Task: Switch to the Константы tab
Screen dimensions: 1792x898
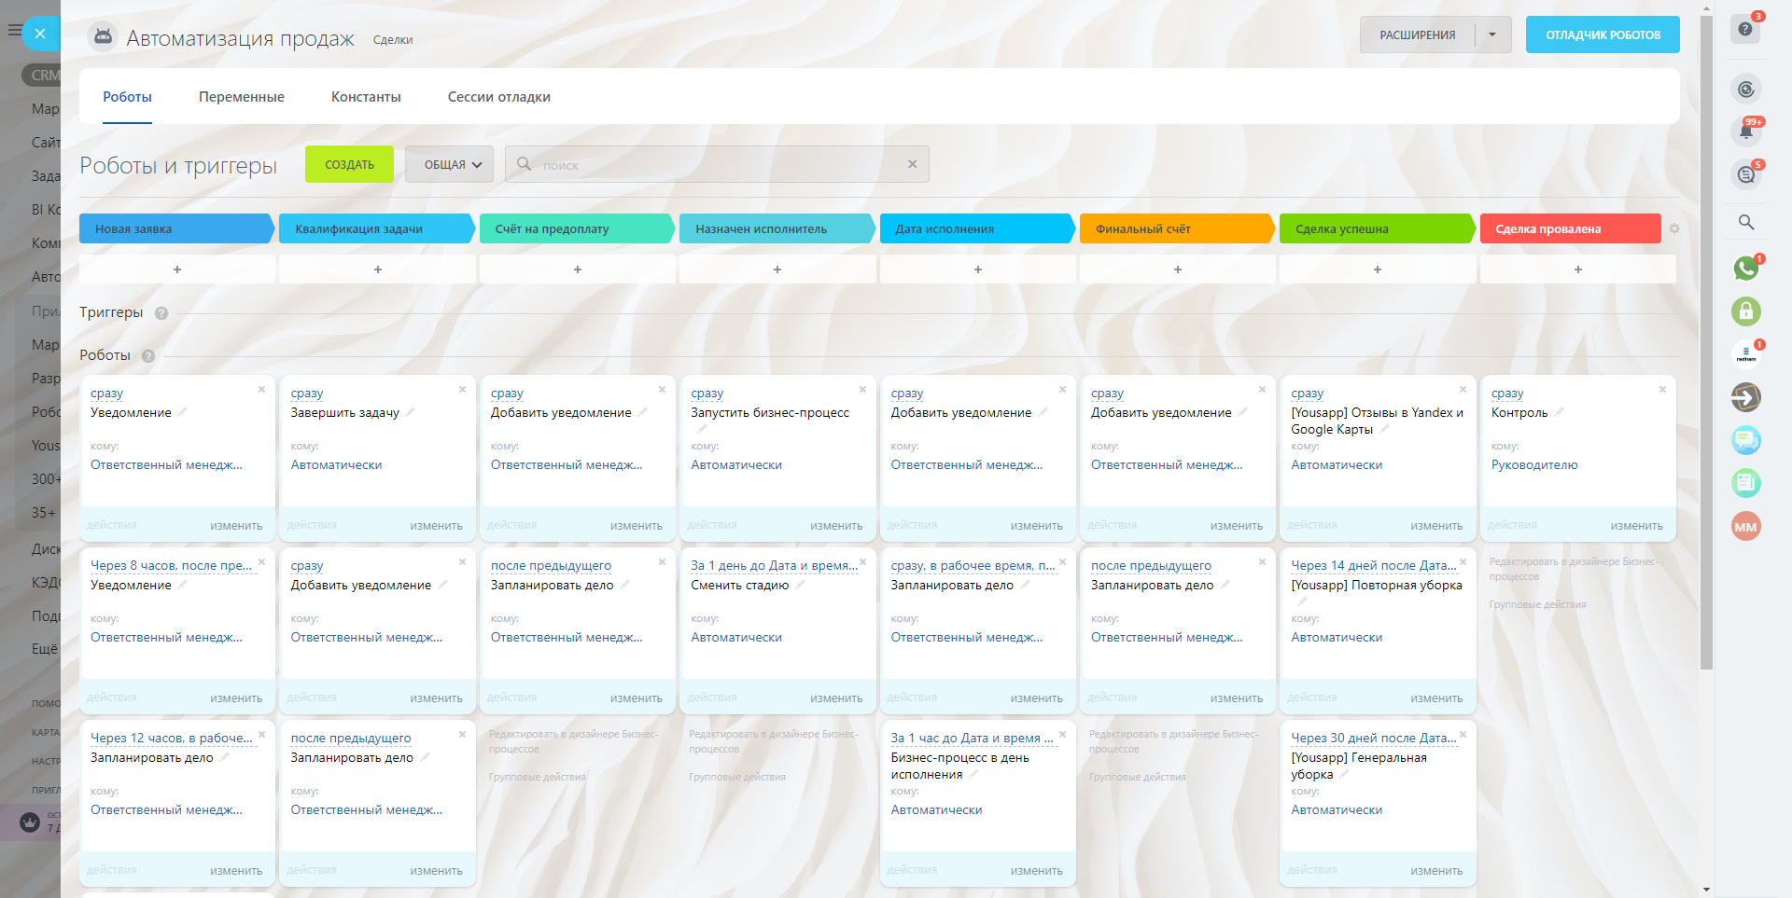Action: point(366,97)
